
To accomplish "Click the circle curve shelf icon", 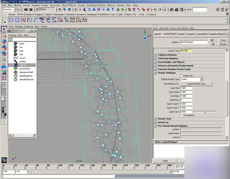I will tap(12, 20).
